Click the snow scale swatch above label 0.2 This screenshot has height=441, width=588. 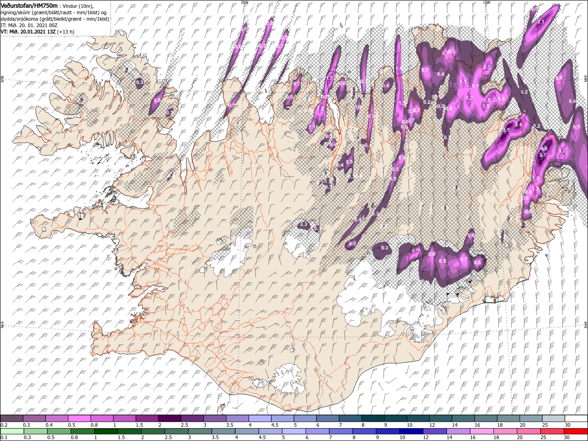(11, 418)
